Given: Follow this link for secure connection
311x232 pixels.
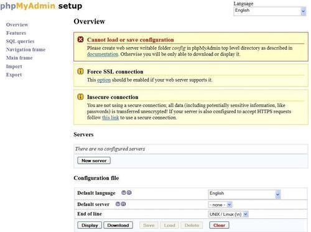Looking at the screenshot, I should [111, 118].
